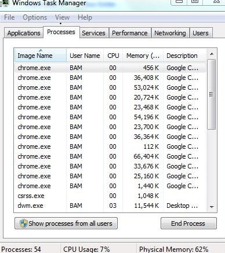
Task: Click the scrollbar down arrow
Action: (212, 207)
